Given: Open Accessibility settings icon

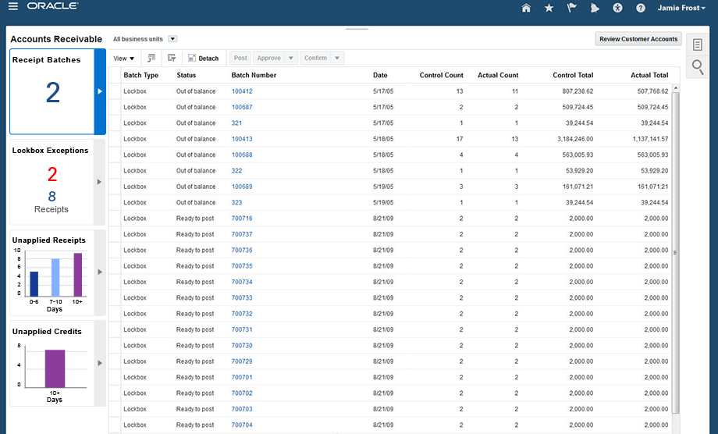Looking at the screenshot, I should click(617, 8).
